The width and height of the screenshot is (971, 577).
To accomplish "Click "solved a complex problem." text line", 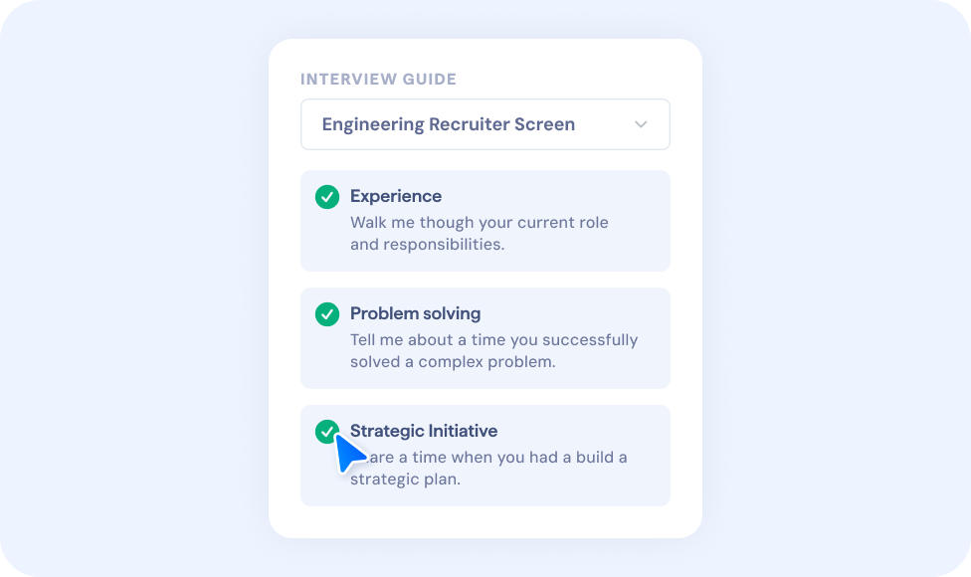I will 453,361.
